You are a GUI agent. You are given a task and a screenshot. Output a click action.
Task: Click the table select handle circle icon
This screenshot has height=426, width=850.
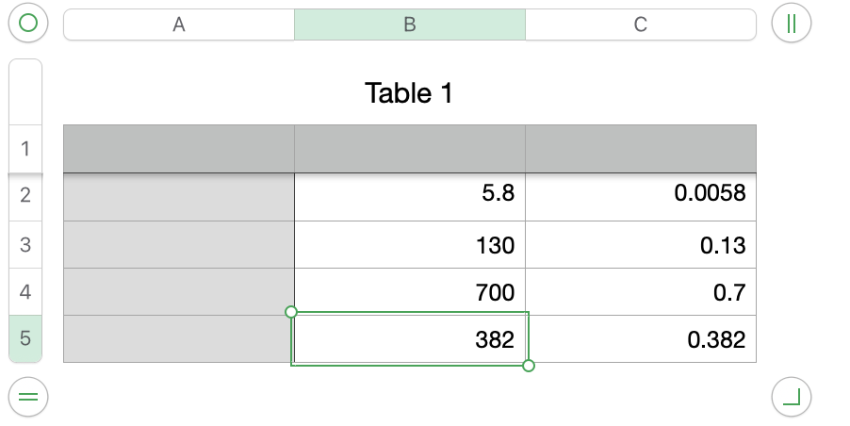coord(29,24)
